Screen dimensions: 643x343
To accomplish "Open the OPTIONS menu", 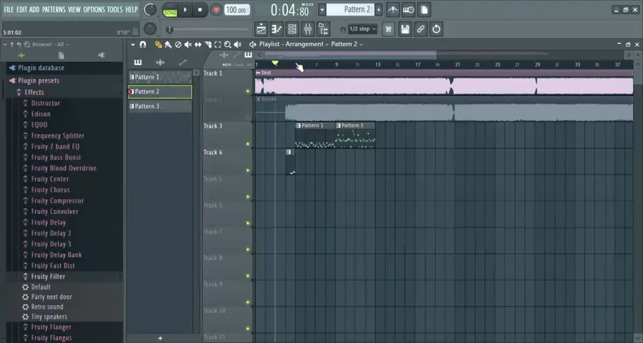I will pyautogui.click(x=94, y=9).
